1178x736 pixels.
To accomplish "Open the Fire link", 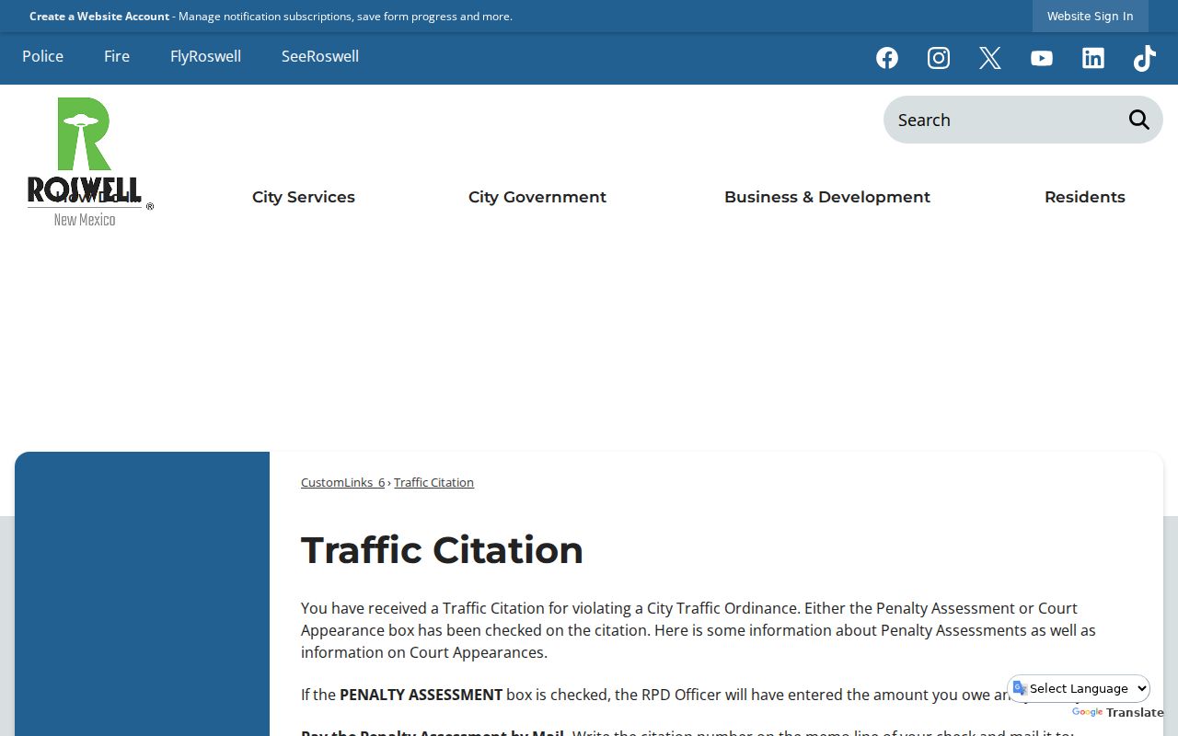I will click(117, 56).
